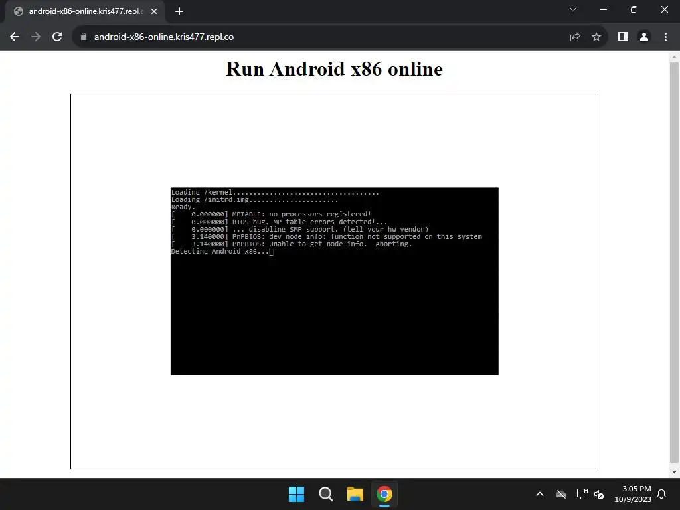Click the forward navigation arrow
Image resolution: width=680 pixels, height=510 pixels.
click(x=36, y=37)
